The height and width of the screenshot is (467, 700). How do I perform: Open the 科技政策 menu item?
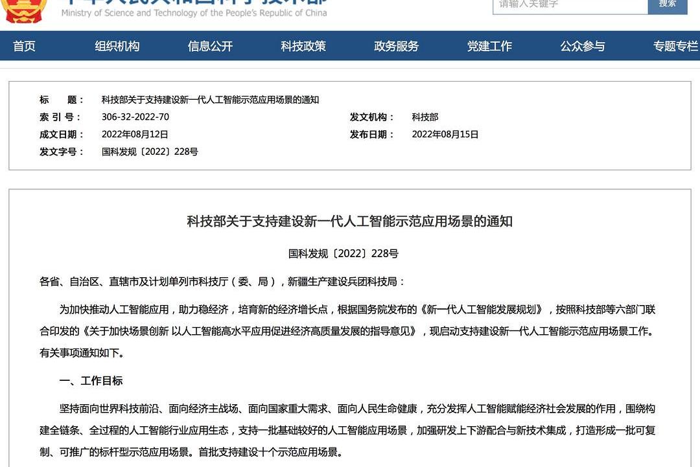click(x=303, y=47)
